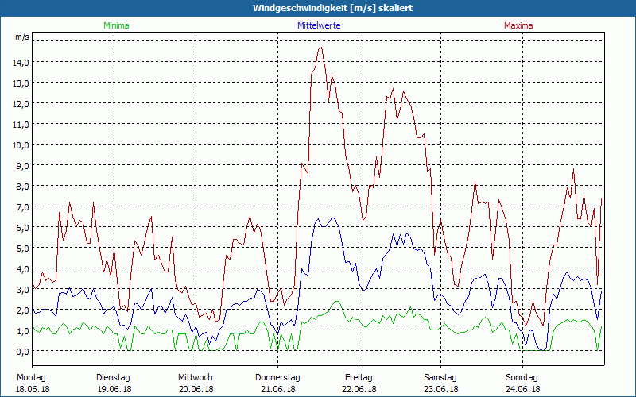Select the Sonntag day label

[522, 377]
